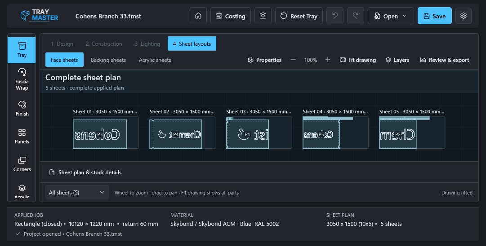Expand the Open dropdown menu
Screen dimensions: 486x246
[391, 16]
